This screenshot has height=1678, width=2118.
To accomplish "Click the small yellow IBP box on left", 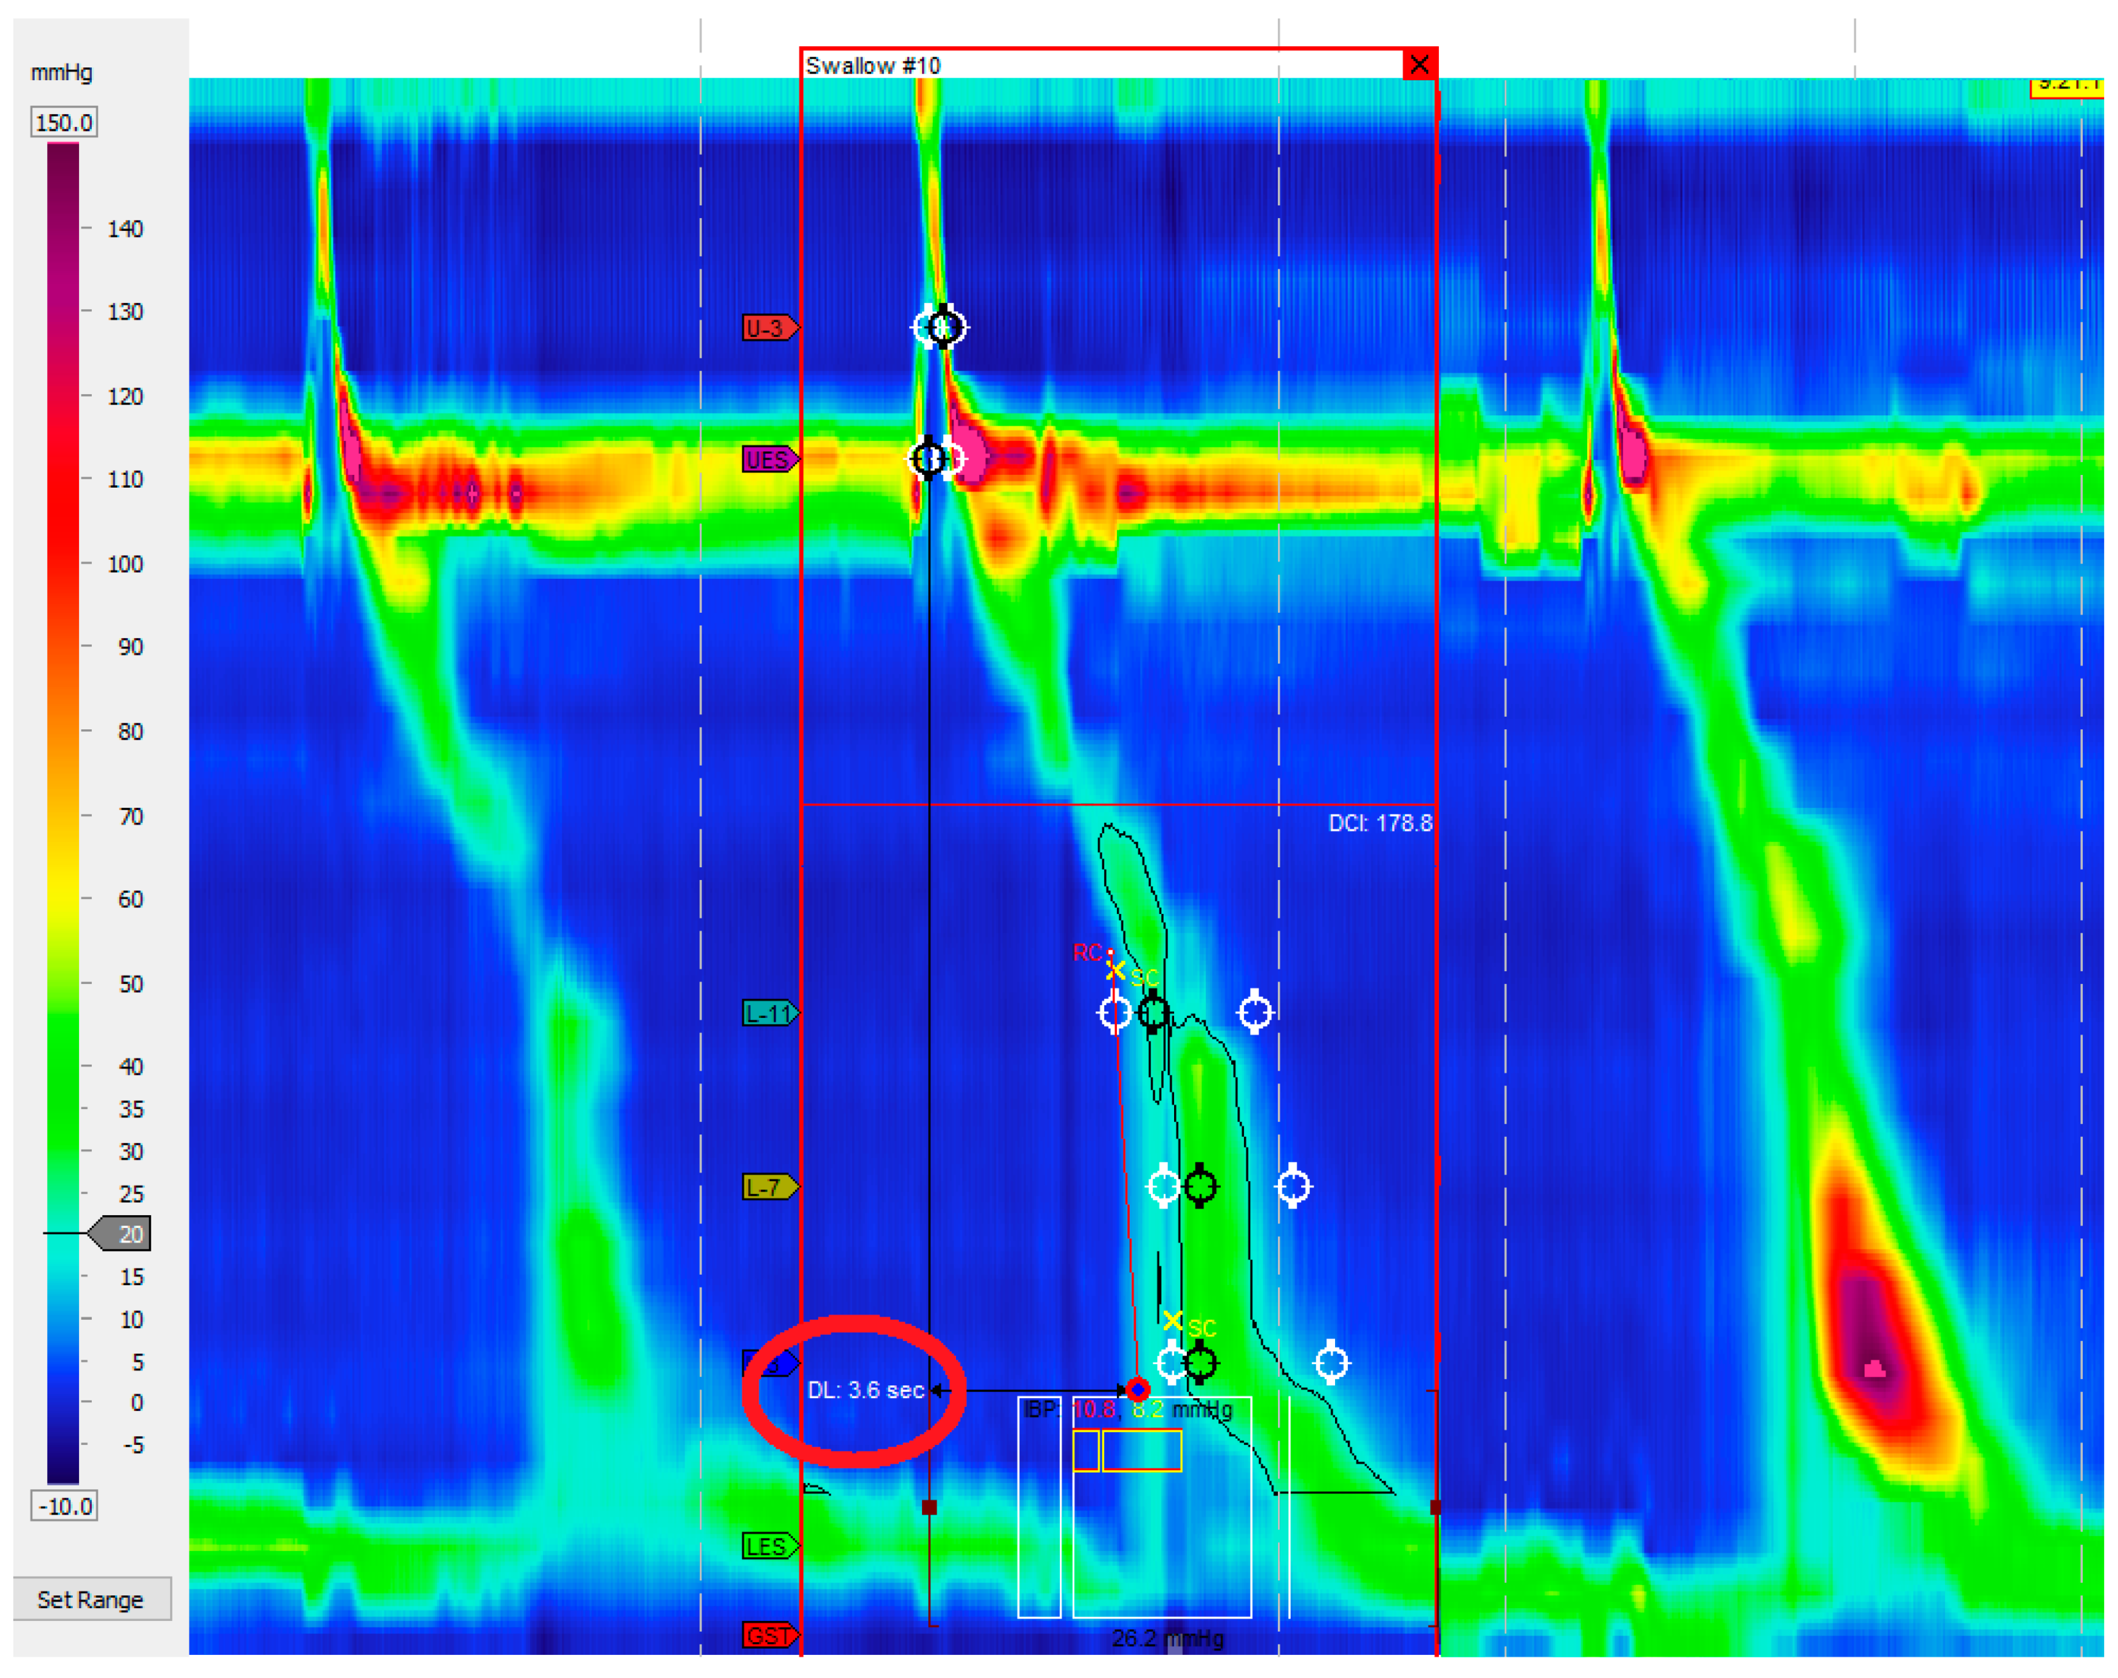I will click(x=1085, y=1451).
